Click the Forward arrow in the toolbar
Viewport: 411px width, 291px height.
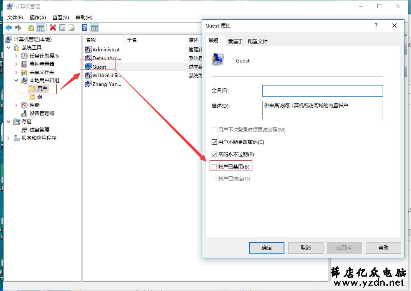(18, 28)
